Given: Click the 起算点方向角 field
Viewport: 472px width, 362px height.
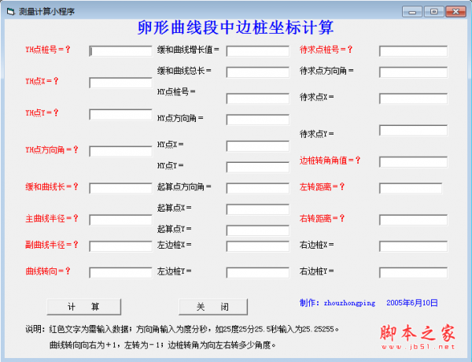Looking at the screenshot, I should click(x=258, y=188).
